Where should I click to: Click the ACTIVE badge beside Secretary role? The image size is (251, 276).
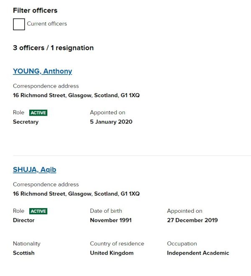coord(38,113)
